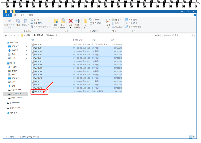This screenshot has height=143, width=201.
Task: Sort by Date modified (수정한 날짜) header
Action: point(81,40)
